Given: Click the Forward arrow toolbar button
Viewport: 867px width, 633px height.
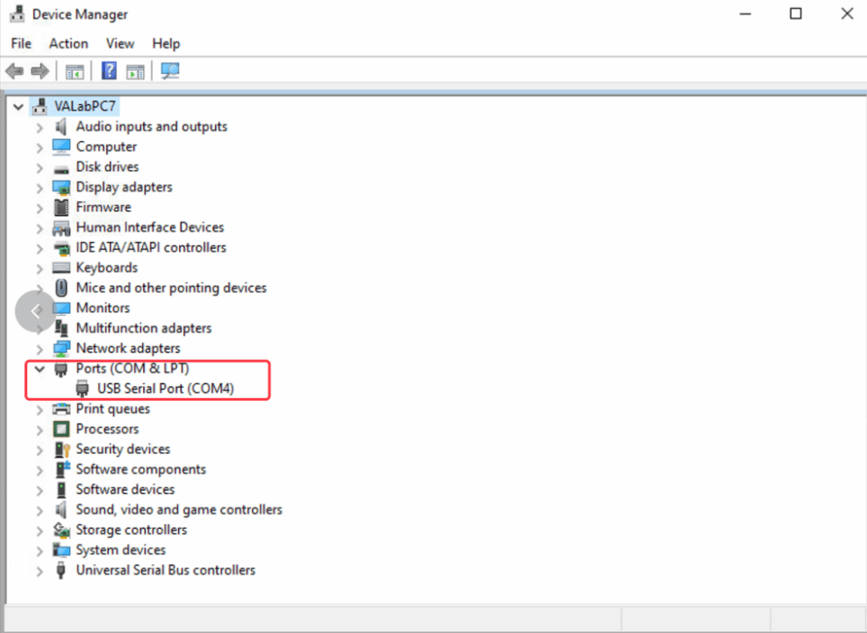Looking at the screenshot, I should pyautogui.click(x=39, y=71).
